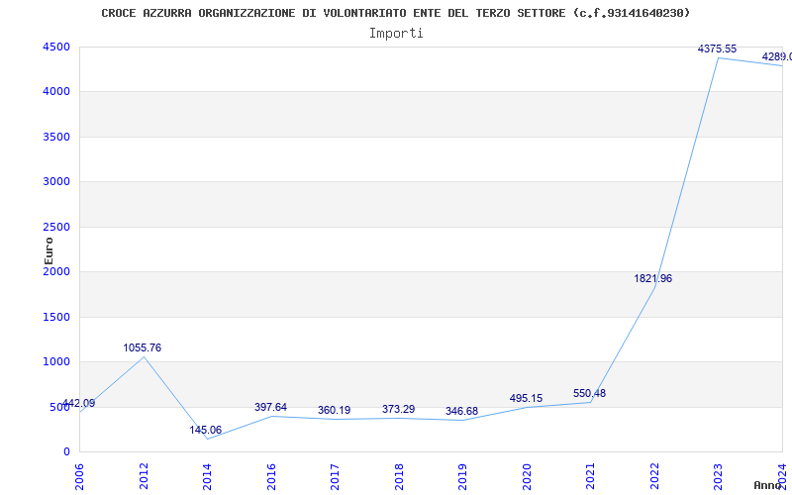792x495 pixels.
Task: Click the Croce Azzurra chart title
Action: pyautogui.click(x=395, y=13)
